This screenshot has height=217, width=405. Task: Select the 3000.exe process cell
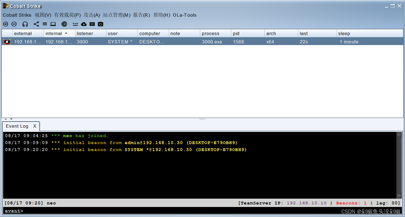[x=216, y=42]
